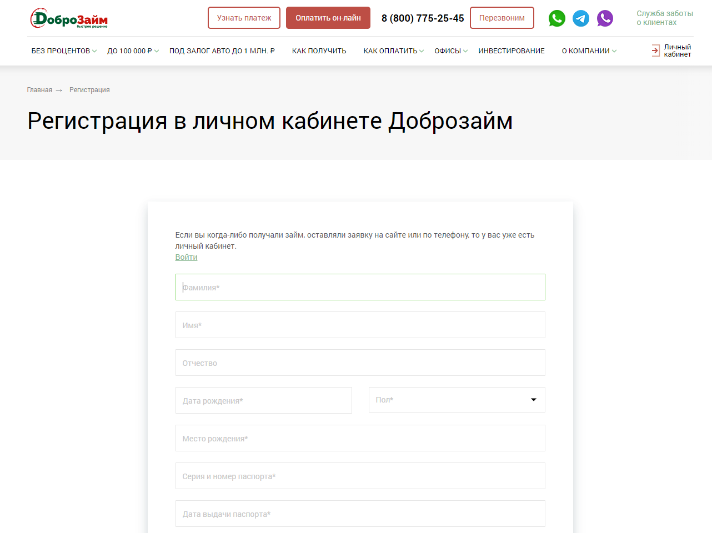
Task: Open Telegram chat icon
Action: click(x=581, y=18)
